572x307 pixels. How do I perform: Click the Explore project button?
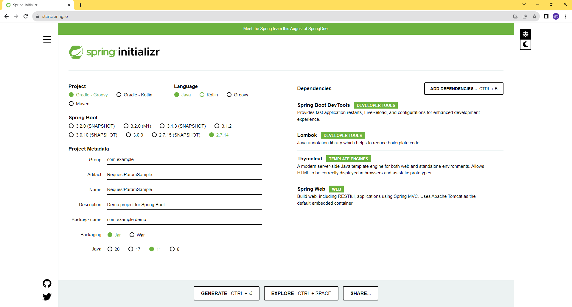coord(301,293)
